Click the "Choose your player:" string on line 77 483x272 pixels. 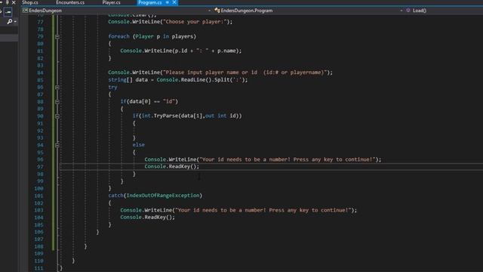195,22
